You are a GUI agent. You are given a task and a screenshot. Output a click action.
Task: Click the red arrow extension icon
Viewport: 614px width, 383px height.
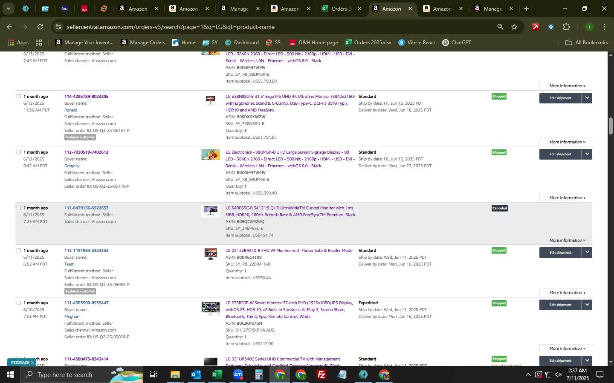pos(536,27)
